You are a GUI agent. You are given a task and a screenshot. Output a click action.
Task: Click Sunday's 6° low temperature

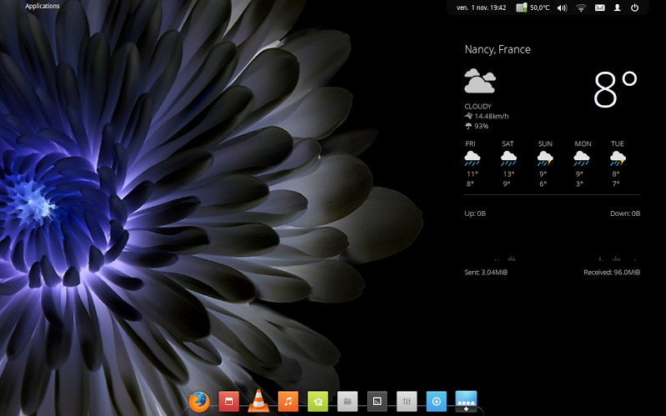[543, 183]
